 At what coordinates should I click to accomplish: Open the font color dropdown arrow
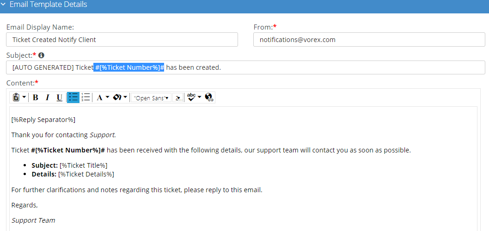[x=107, y=97]
